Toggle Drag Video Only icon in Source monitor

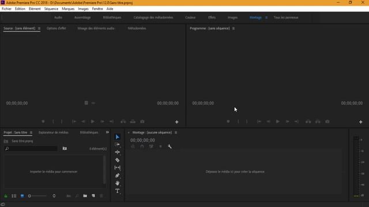pos(86,103)
